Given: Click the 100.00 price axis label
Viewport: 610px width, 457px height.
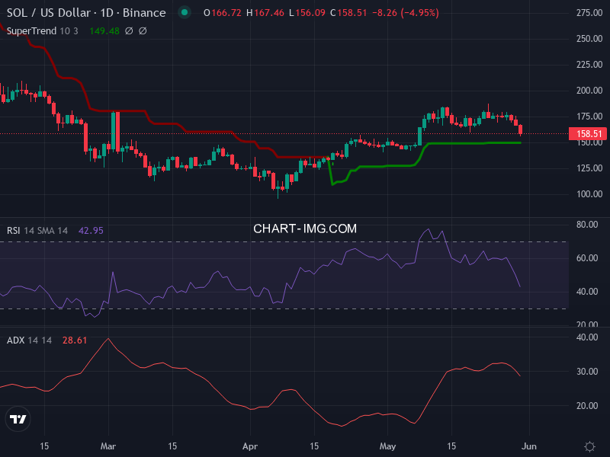Looking at the screenshot, I should (589, 194).
